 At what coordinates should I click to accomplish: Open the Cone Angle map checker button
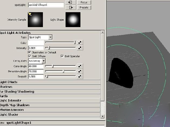(x=80, y=66)
